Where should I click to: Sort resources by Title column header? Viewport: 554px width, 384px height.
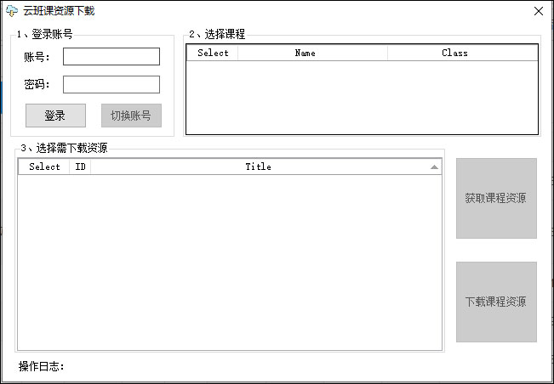coord(266,167)
